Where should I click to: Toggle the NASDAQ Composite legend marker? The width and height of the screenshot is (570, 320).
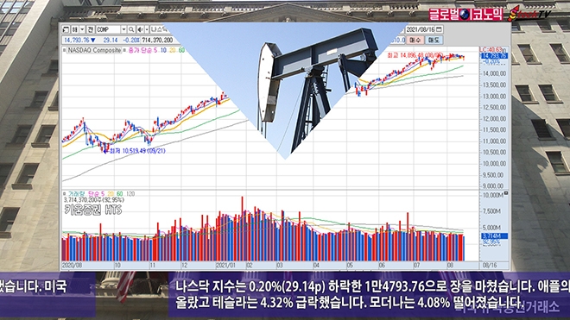coord(65,51)
